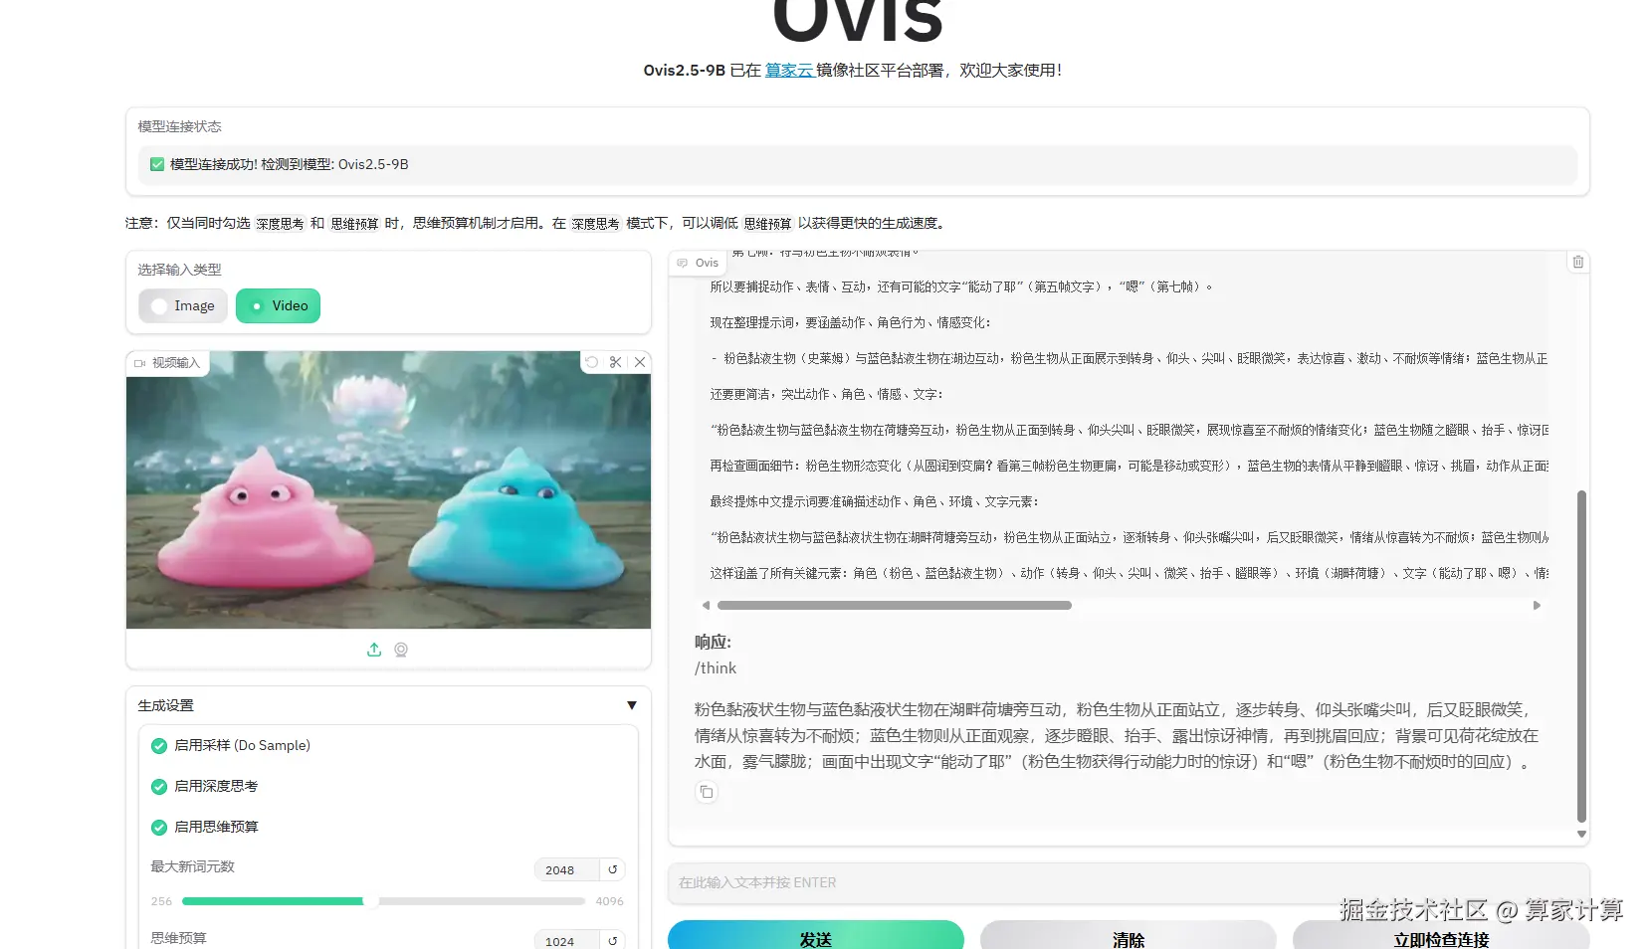Click the chat panel vertical scrollbar
The image size is (1649, 949).
pos(1581,657)
